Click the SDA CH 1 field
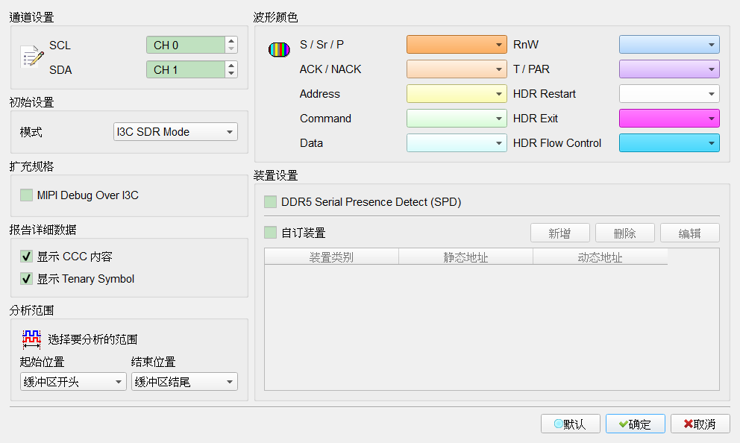Screen dimensions: 740x443 (x=186, y=69)
